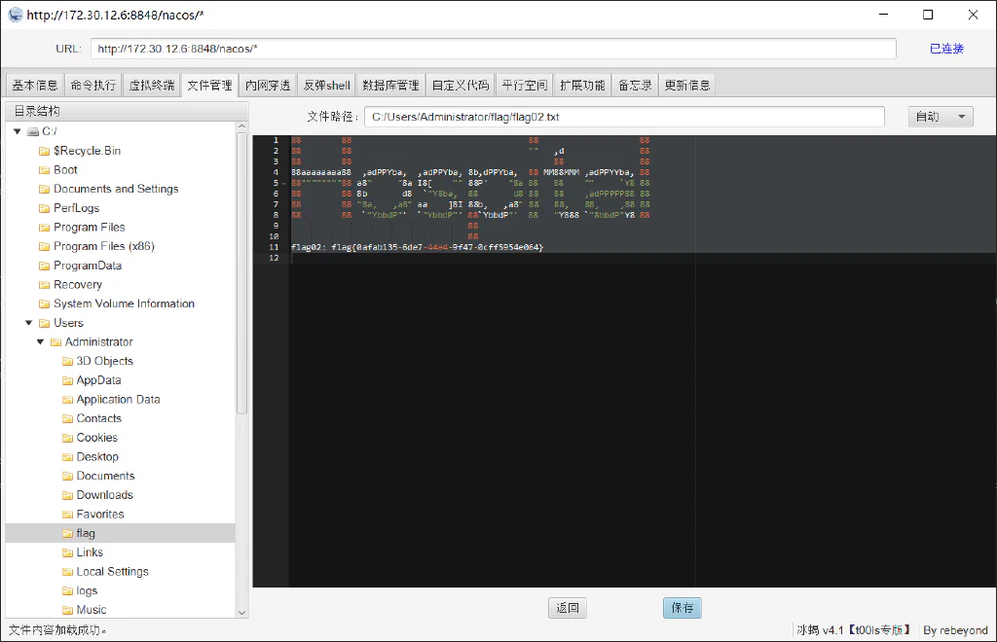Open the 基本信息 tab

(34, 85)
